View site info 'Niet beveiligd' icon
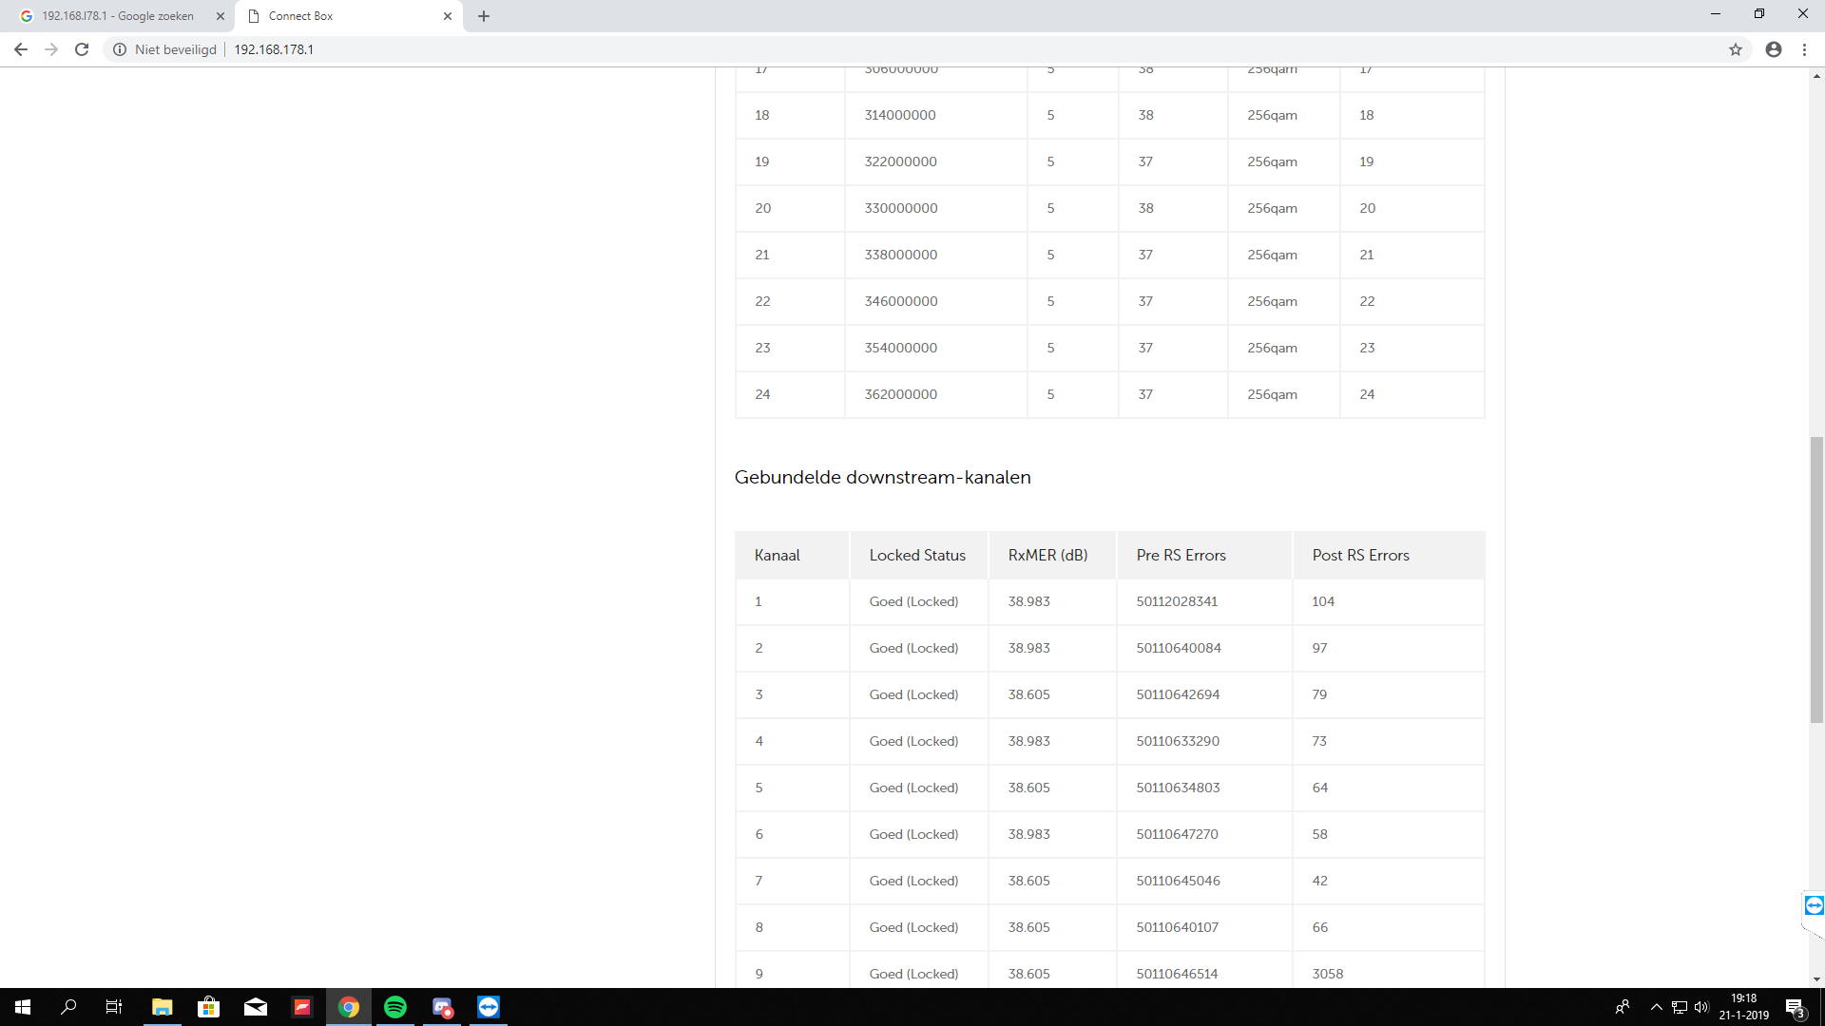 tap(120, 49)
